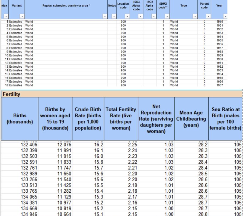Open the Year column filter dropdown
This screenshot has width=243, height=216.
click(x=225, y=16)
